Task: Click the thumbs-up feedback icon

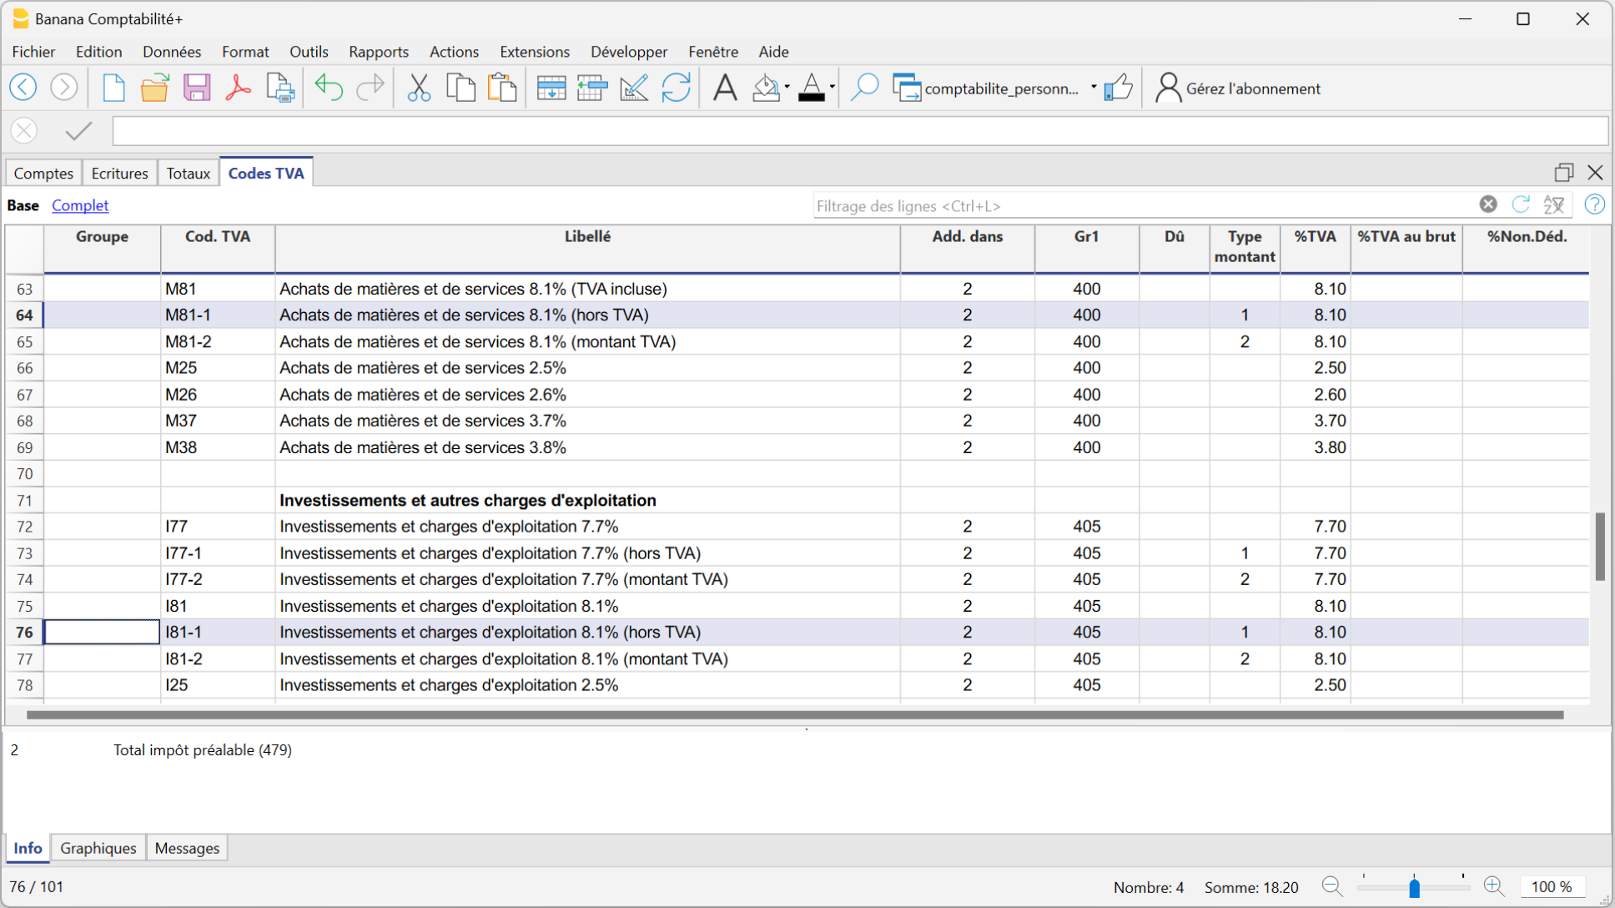Action: click(x=1118, y=88)
